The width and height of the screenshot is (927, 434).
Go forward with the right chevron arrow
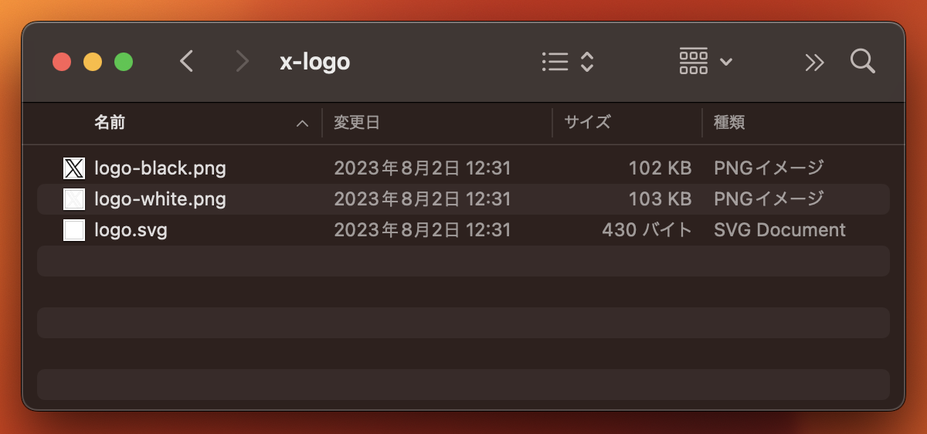tap(243, 61)
